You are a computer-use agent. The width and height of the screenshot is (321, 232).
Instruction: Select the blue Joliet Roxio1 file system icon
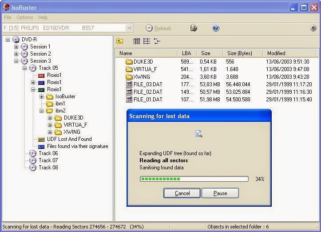pyautogui.click(x=41, y=83)
